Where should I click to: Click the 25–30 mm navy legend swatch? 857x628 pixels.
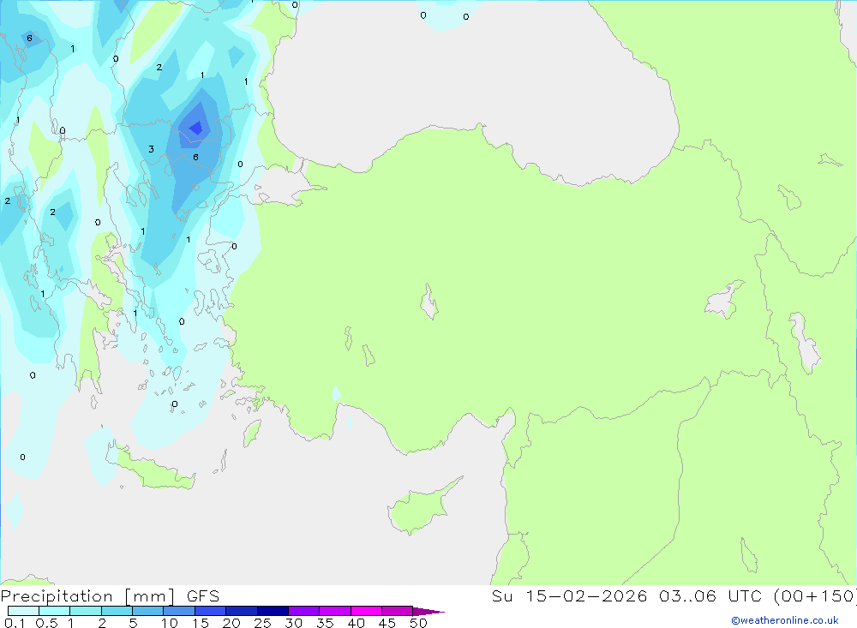click(x=273, y=611)
